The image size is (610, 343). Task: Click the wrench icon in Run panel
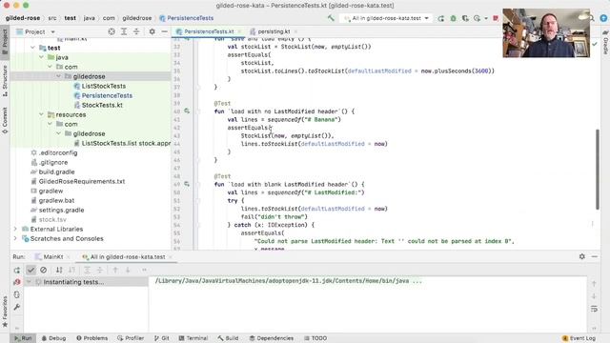tap(17, 307)
